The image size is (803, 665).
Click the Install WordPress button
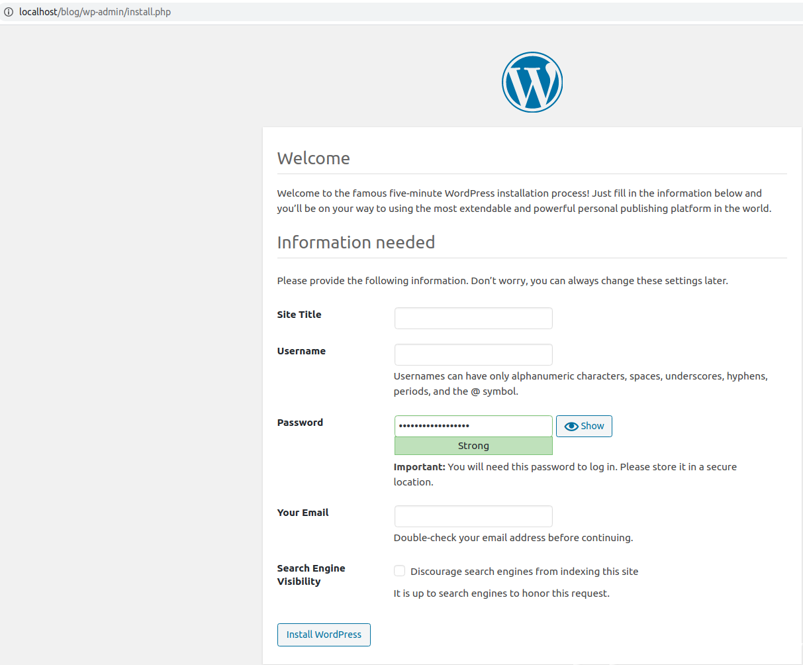pyautogui.click(x=324, y=635)
